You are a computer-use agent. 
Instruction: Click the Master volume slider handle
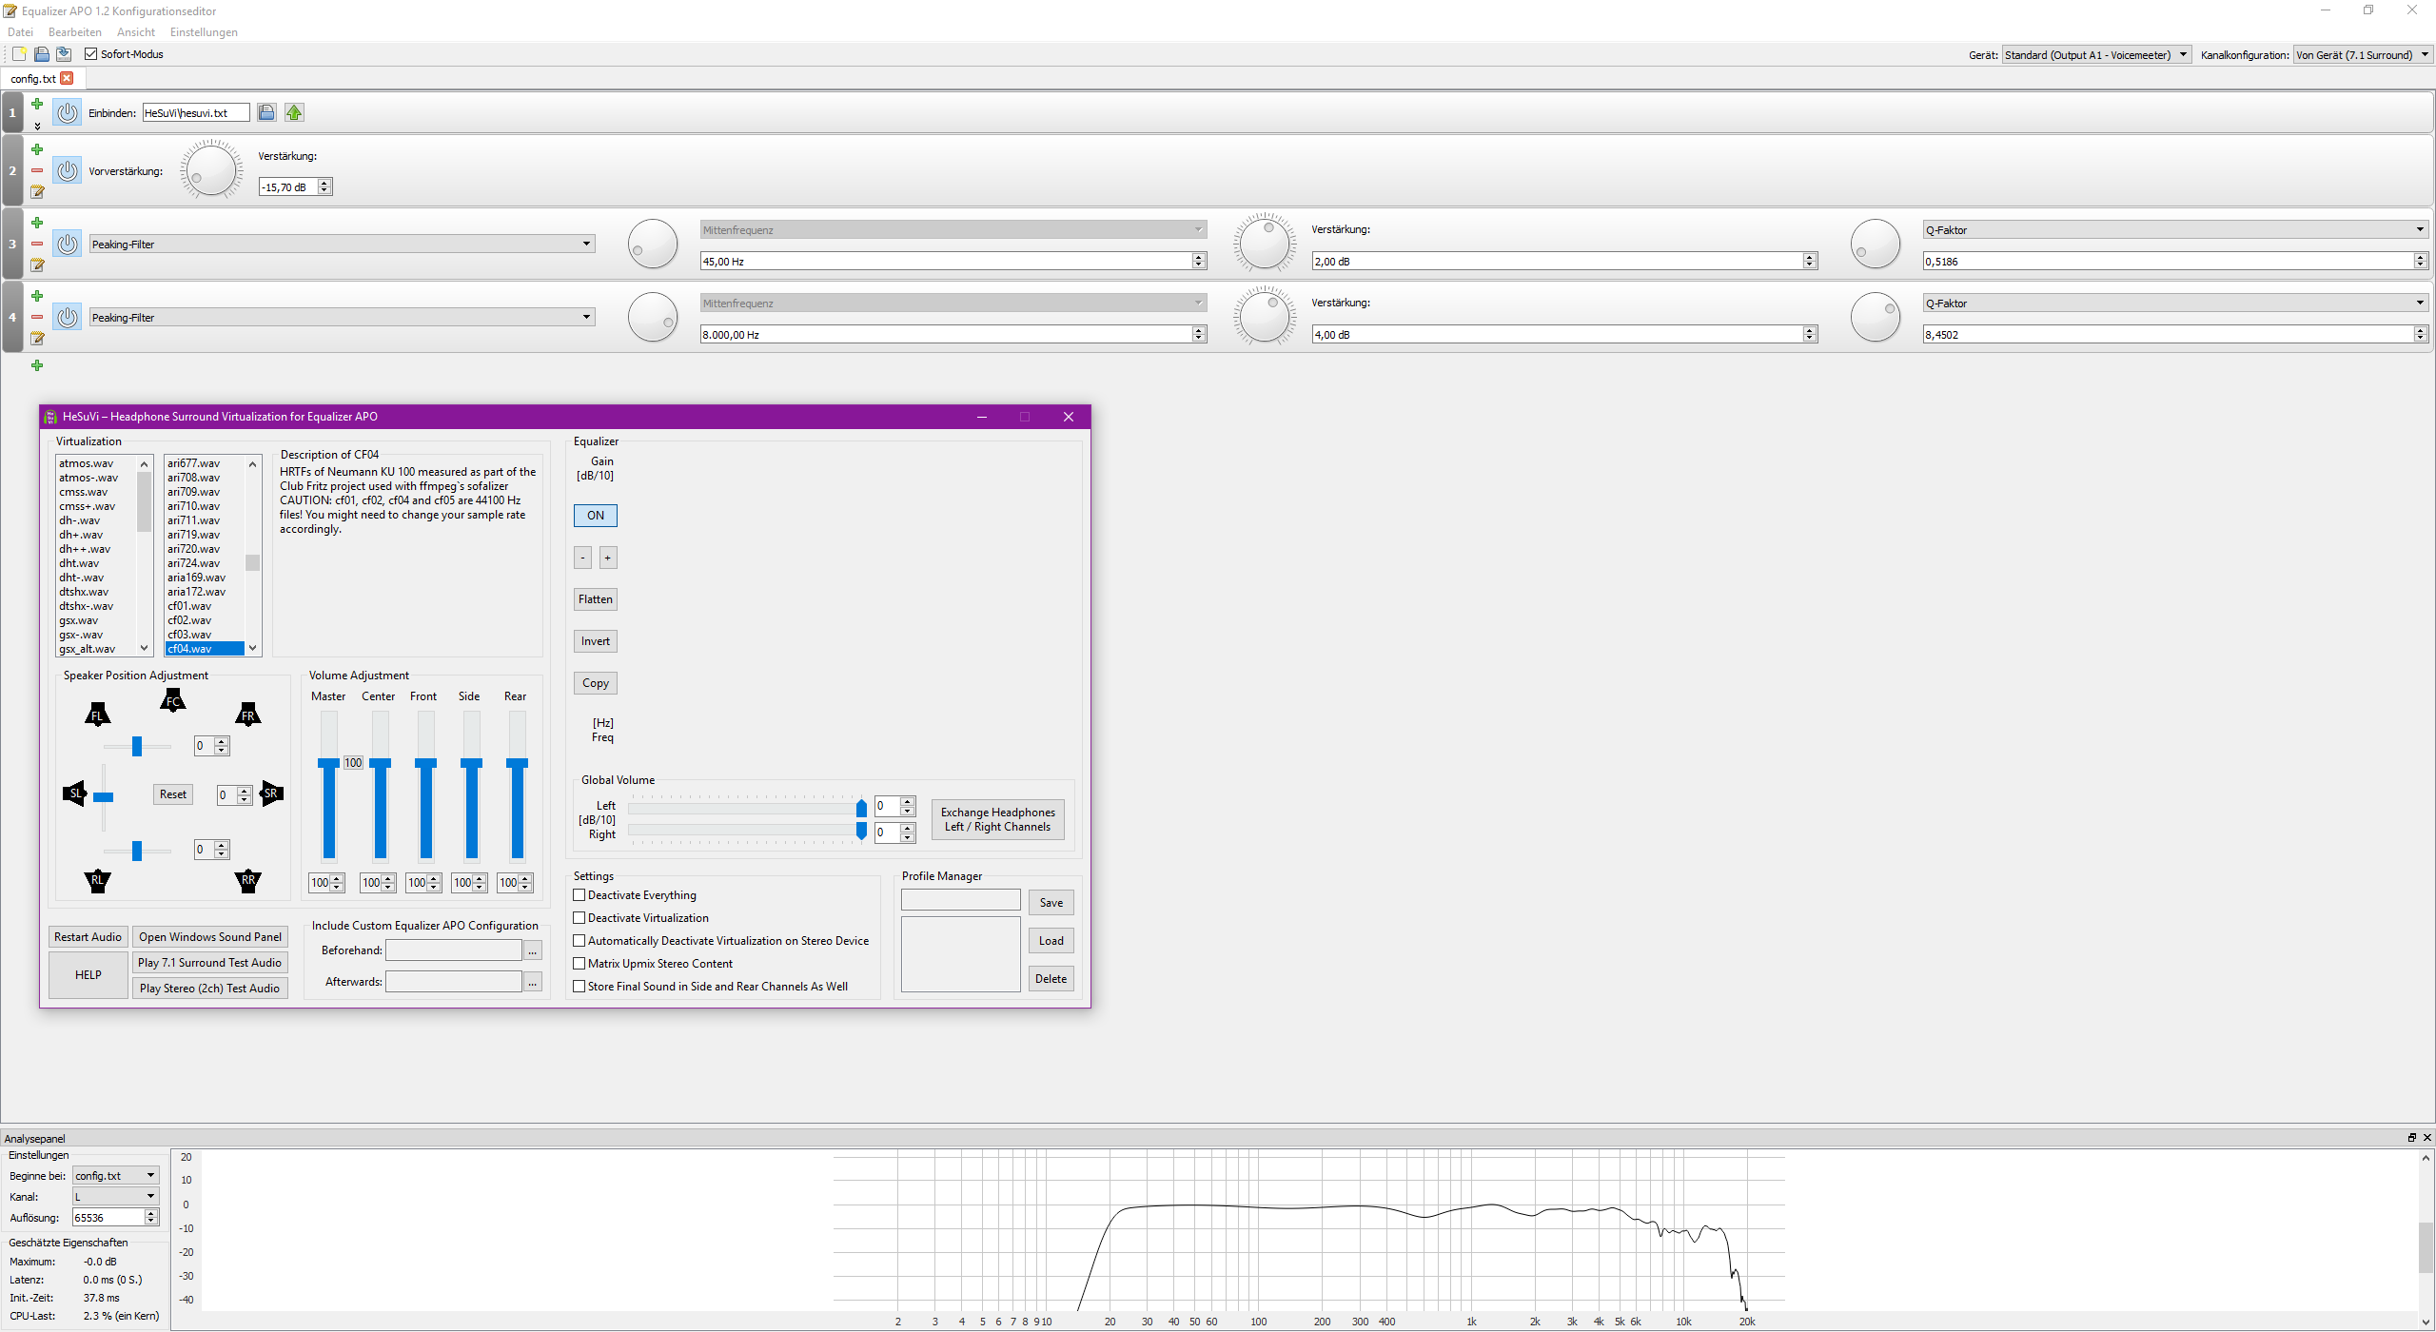pos(328,763)
